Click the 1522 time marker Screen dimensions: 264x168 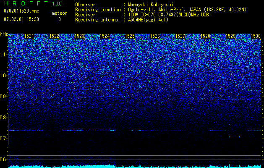(55, 36)
